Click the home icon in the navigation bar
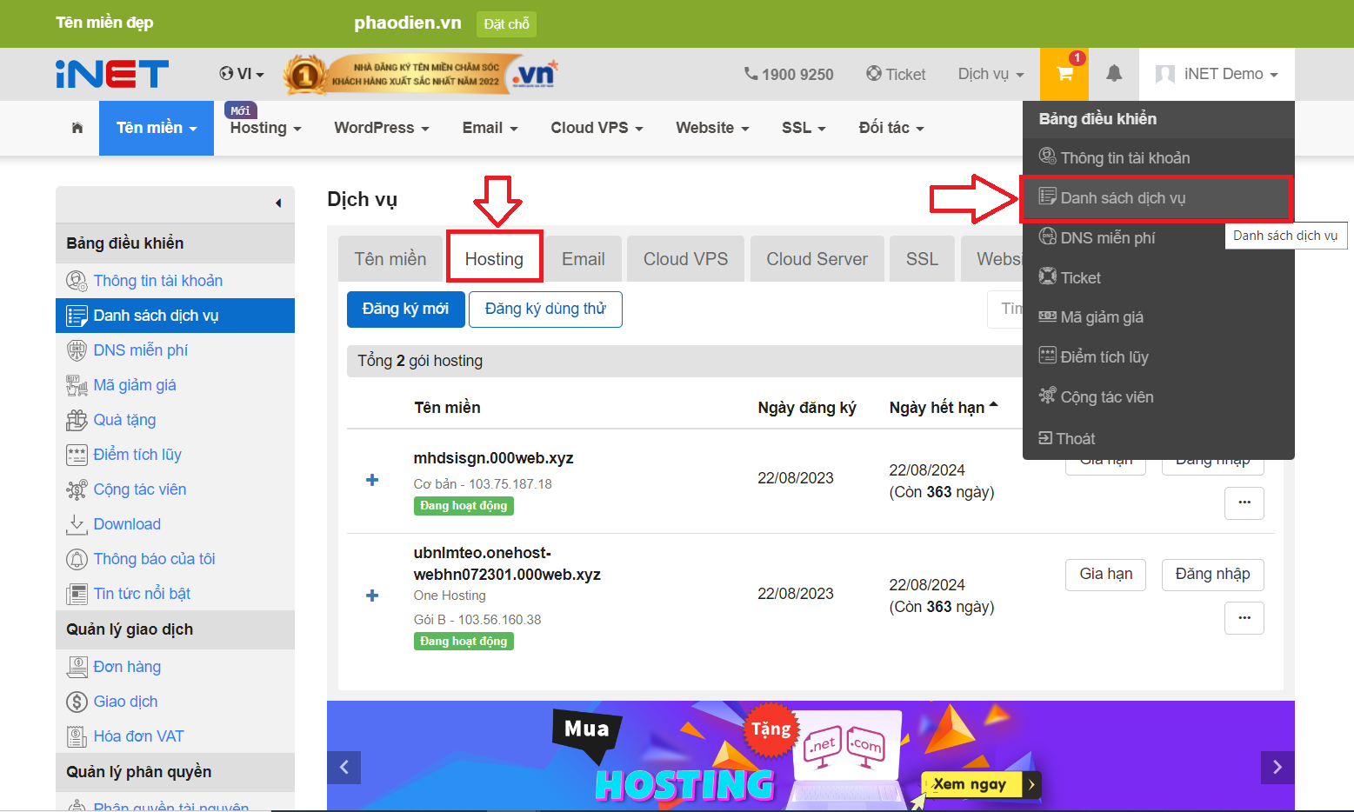This screenshot has width=1354, height=812. (x=77, y=127)
